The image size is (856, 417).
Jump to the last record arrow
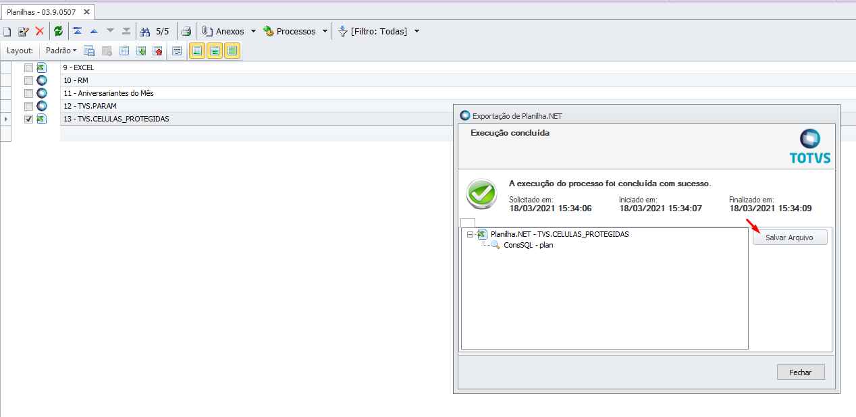click(x=126, y=31)
